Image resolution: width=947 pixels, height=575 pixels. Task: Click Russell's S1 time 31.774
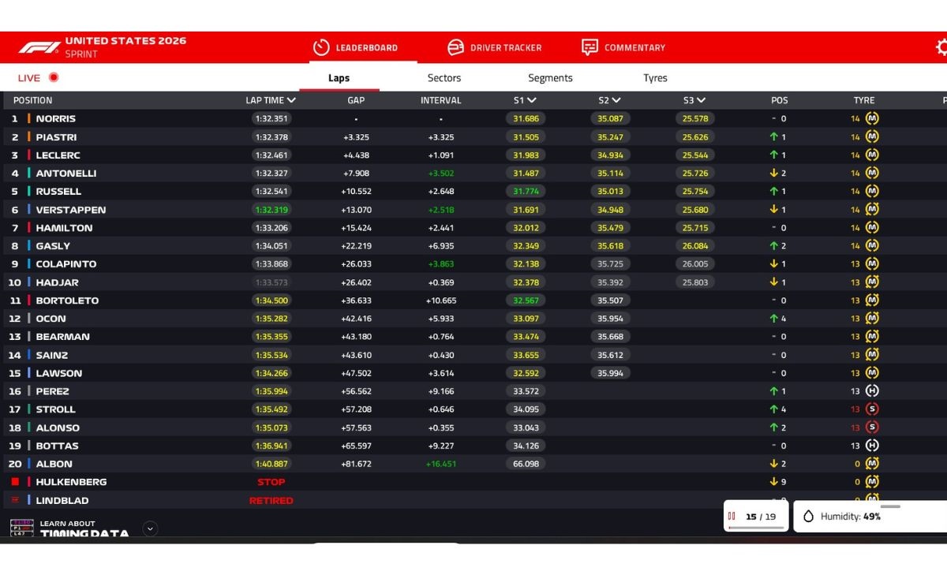(526, 191)
